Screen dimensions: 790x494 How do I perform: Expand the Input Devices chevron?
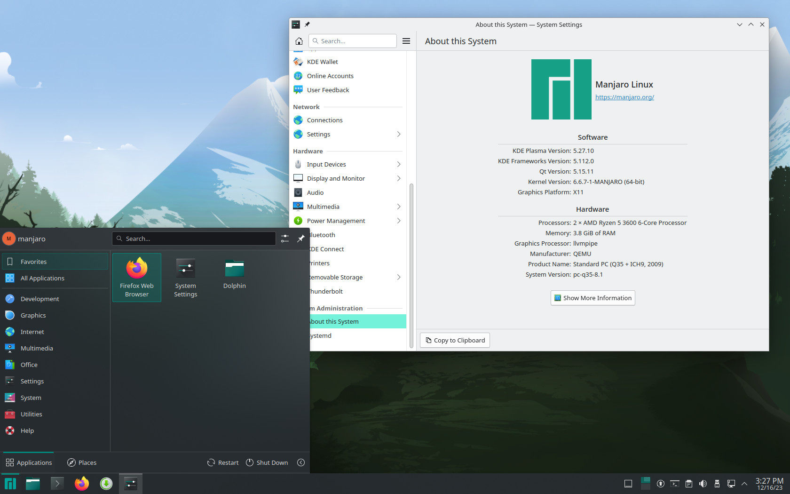pos(399,164)
